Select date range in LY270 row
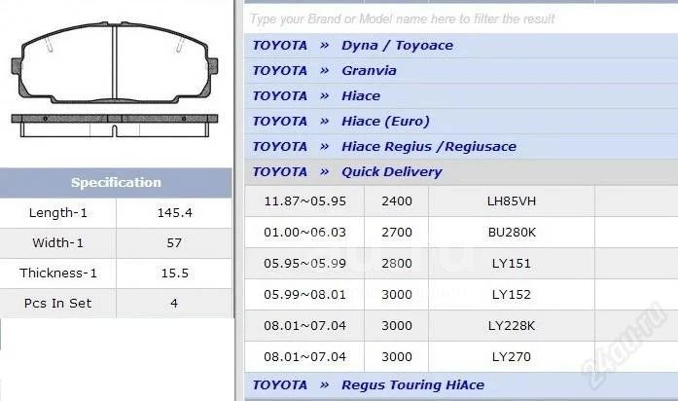Screen dimensions: 678x401 [304, 357]
